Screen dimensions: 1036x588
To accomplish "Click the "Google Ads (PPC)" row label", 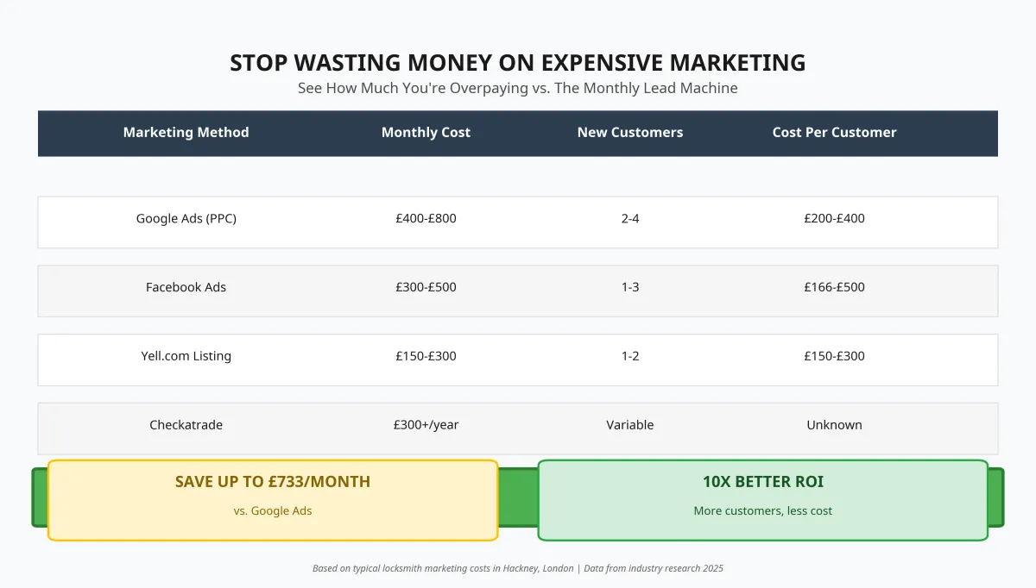I will (186, 219).
